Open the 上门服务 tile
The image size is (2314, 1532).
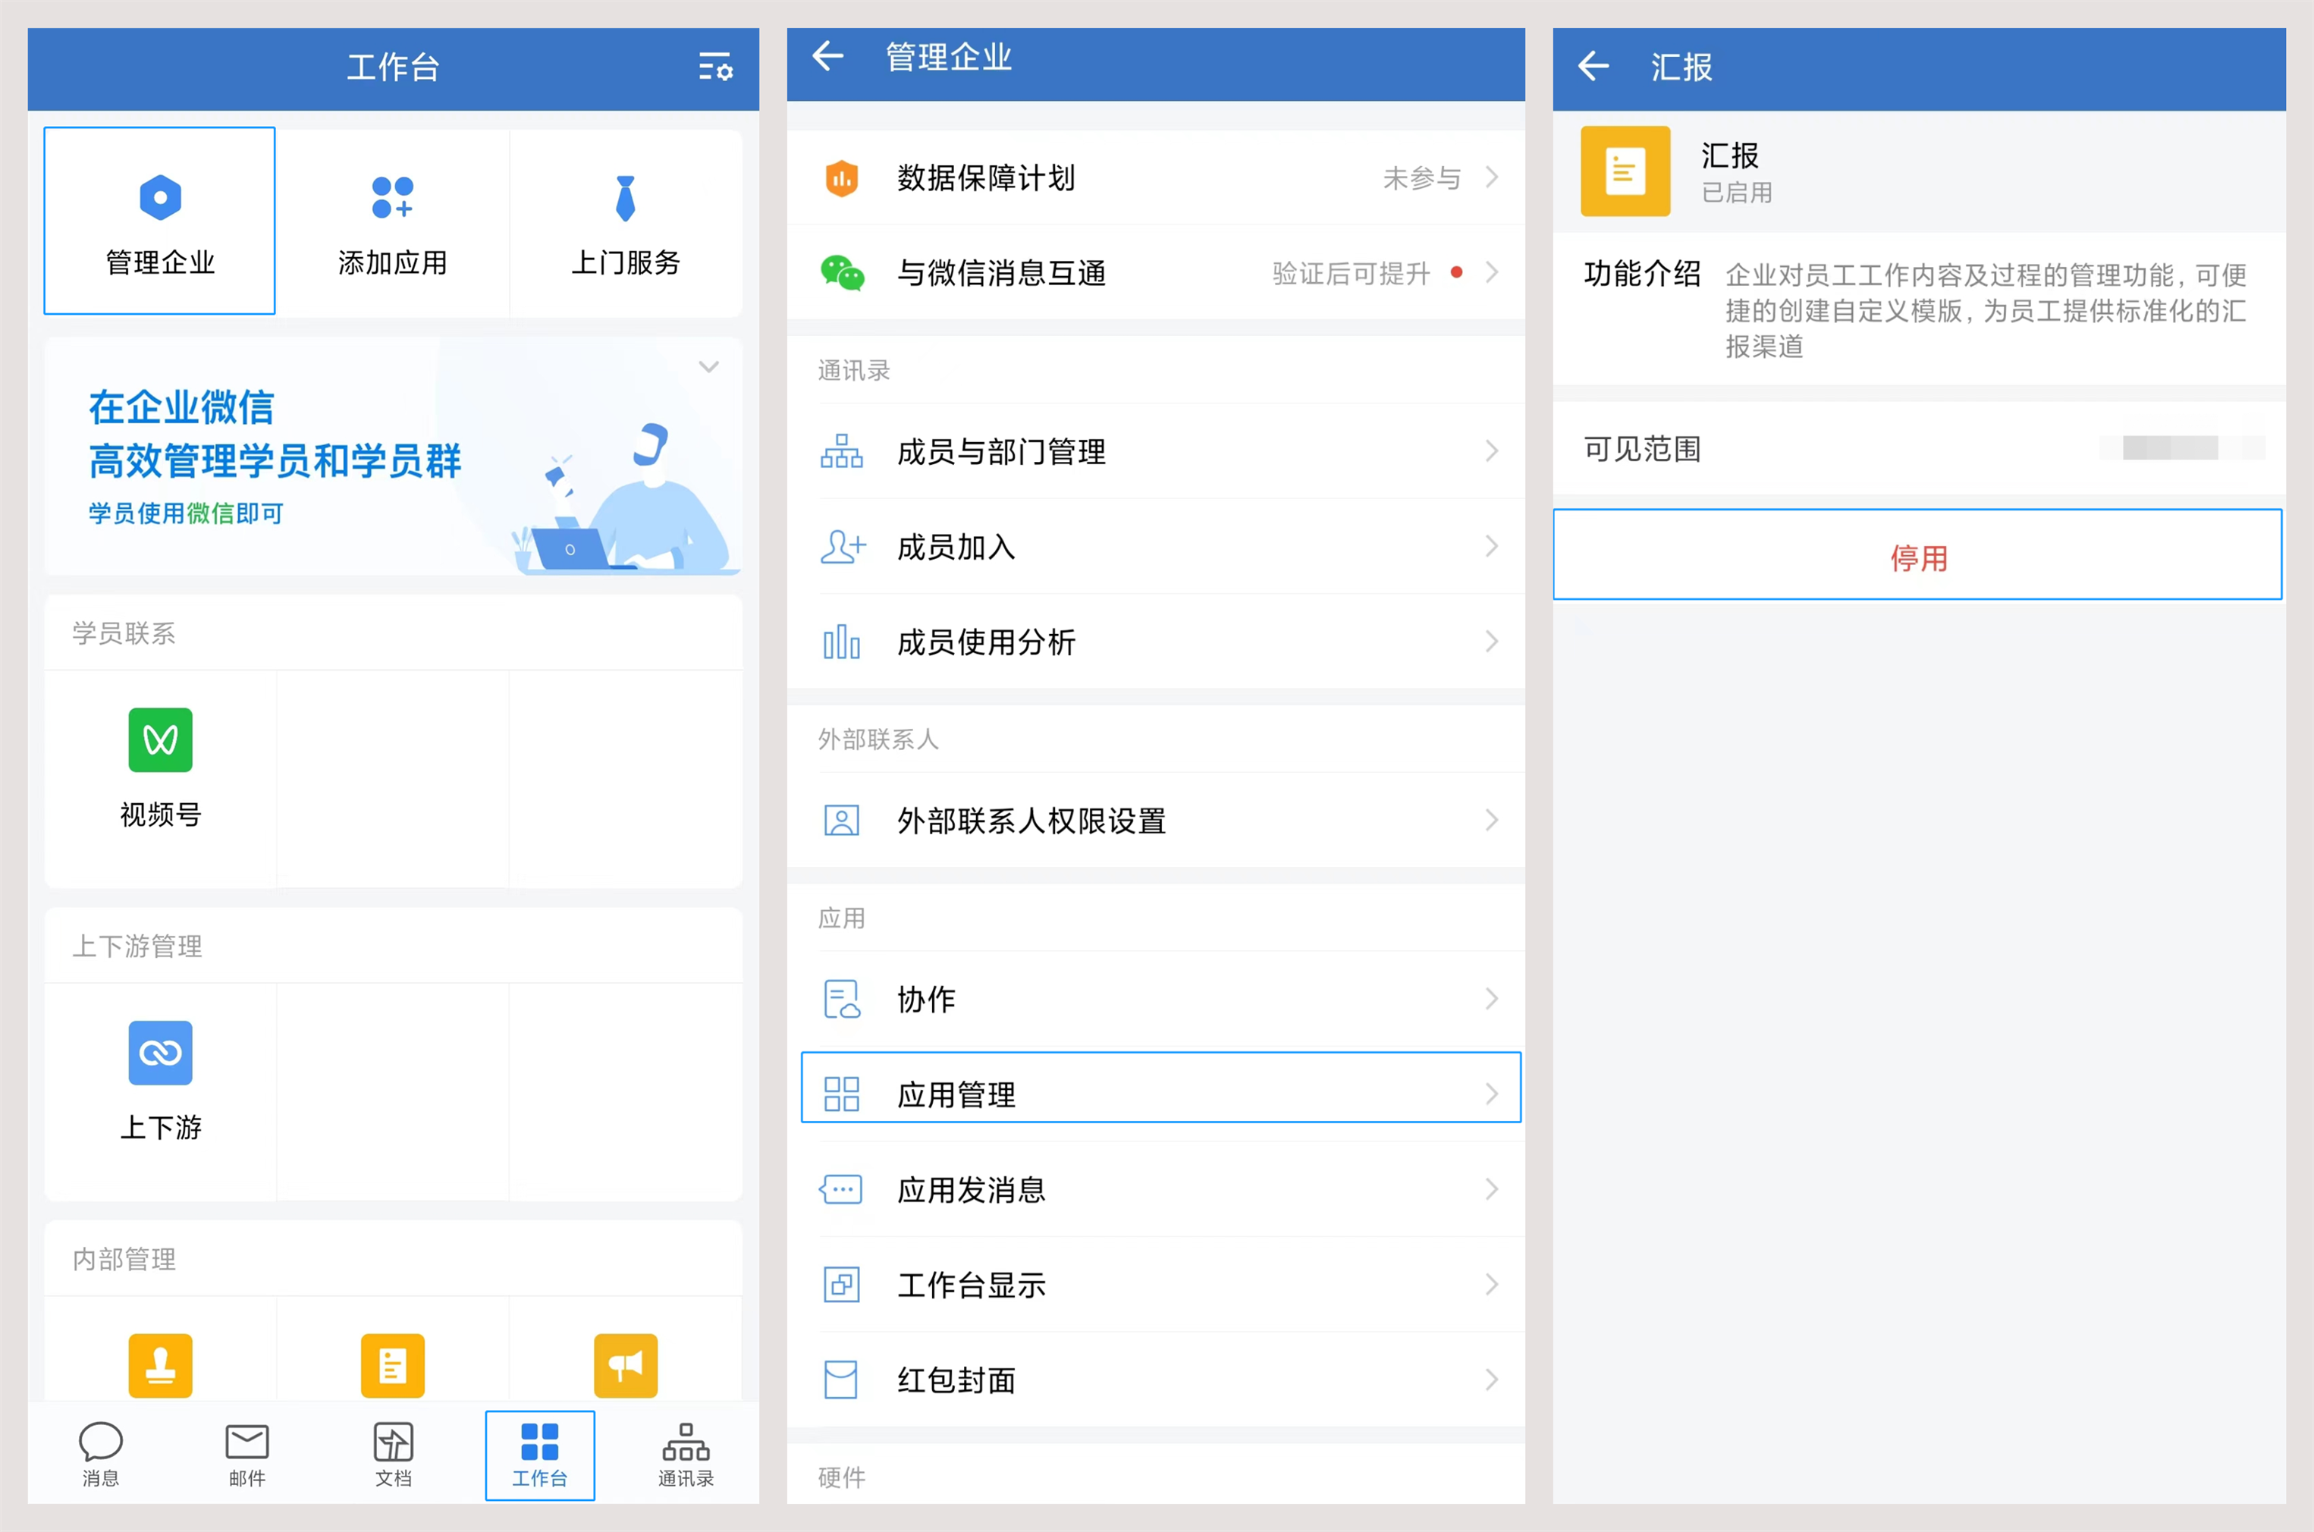point(625,223)
